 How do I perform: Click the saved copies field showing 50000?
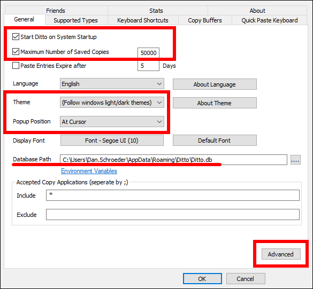click(148, 53)
